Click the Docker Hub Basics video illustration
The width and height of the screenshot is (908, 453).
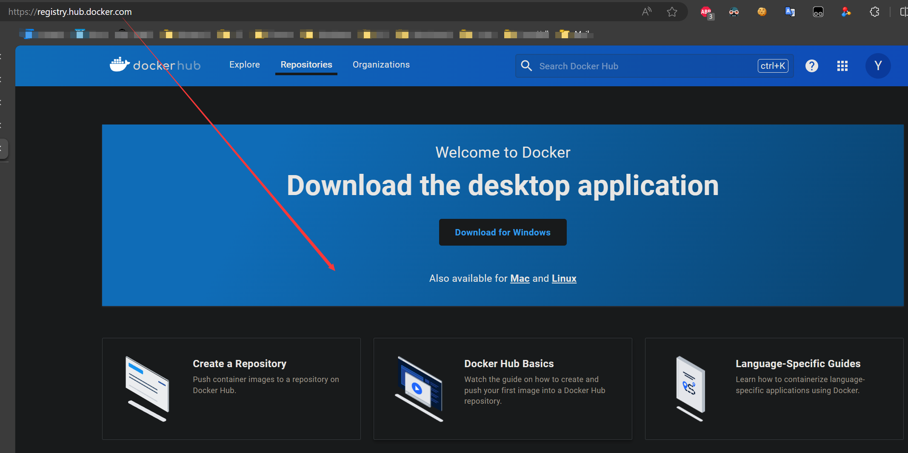click(419, 389)
